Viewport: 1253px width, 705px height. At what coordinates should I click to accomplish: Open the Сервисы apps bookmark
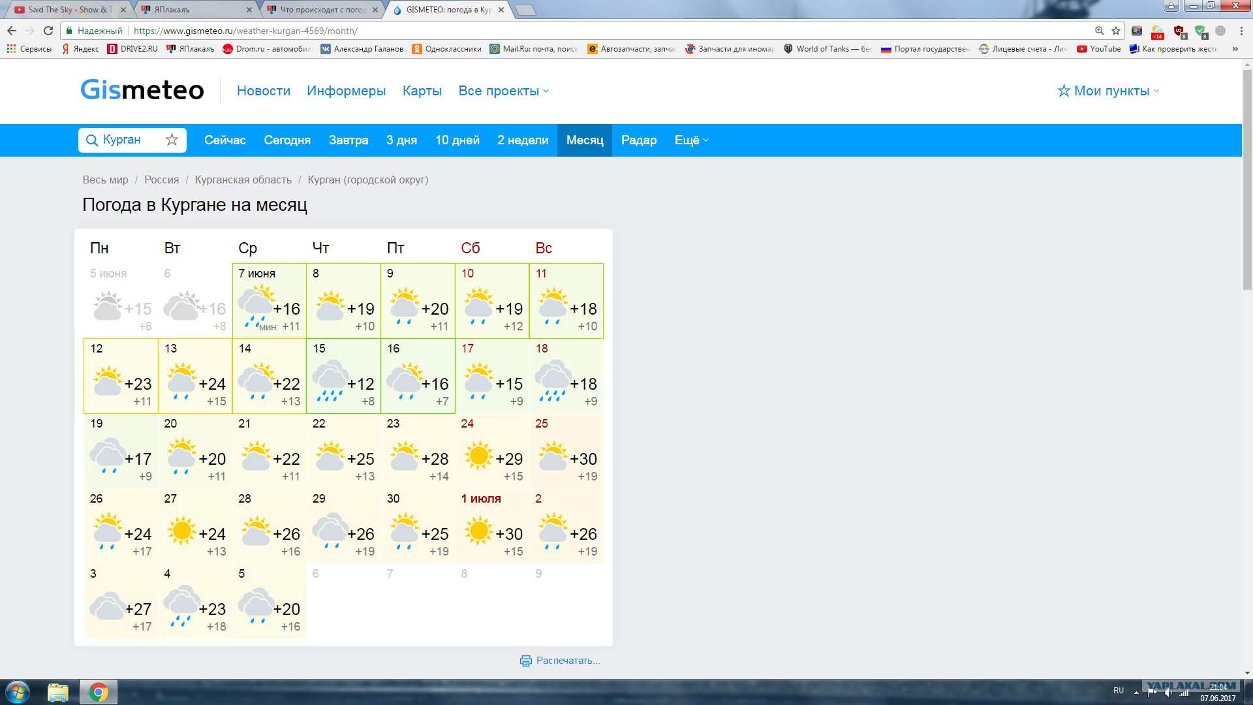(x=29, y=49)
